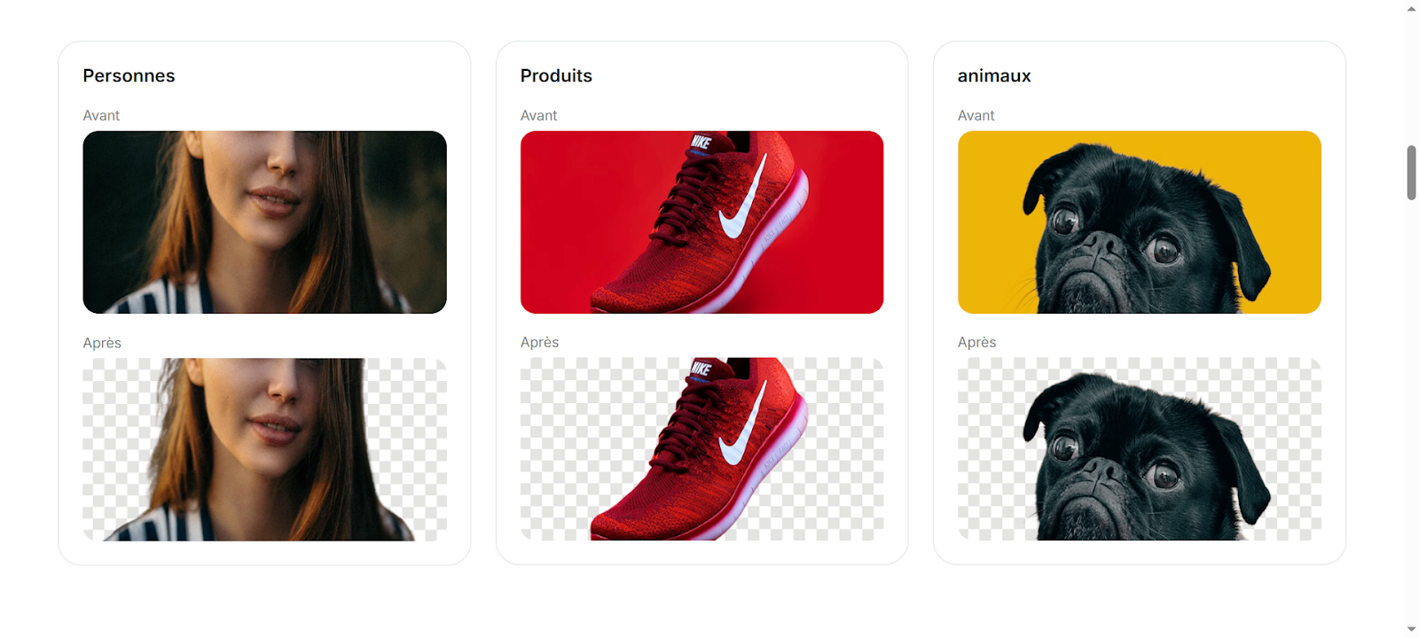Open the Nike shoe cutout on checkerboard
This screenshot has width=1419, height=638.
click(x=702, y=449)
